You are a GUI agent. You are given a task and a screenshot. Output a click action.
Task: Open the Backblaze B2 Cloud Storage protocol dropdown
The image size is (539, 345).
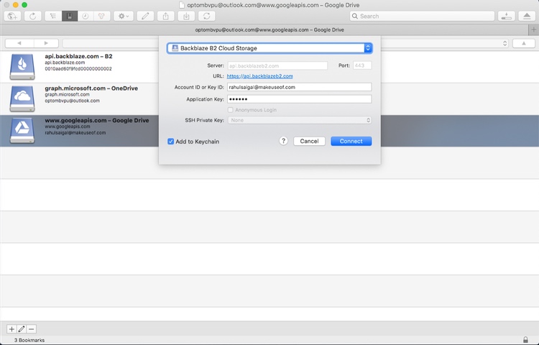pyautogui.click(x=269, y=48)
